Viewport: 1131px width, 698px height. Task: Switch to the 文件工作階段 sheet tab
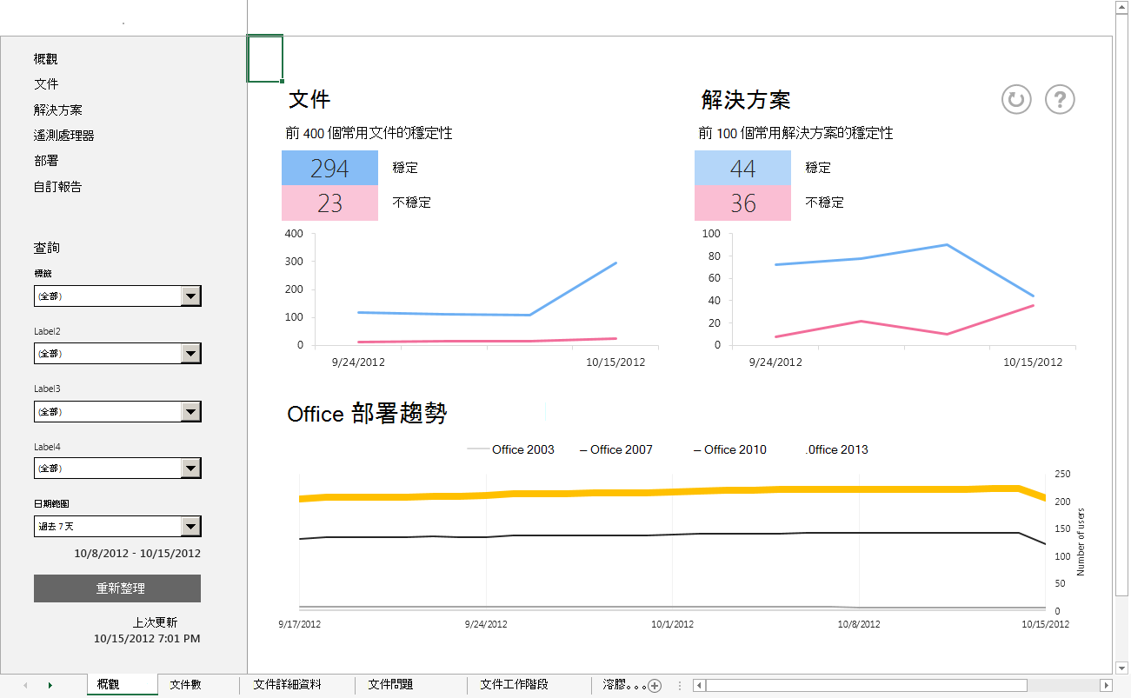pos(515,685)
